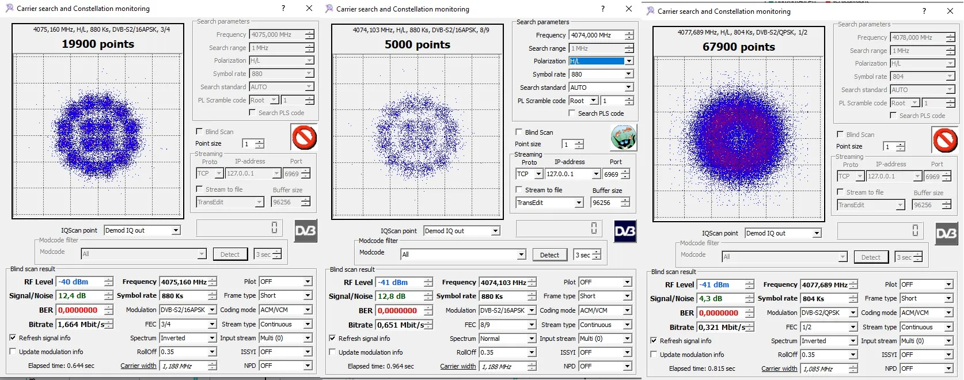Image resolution: width=964 pixels, height=380 pixels.
Task: Click the DVB logo in the 67900 points window
Action: click(x=946, y=234)
